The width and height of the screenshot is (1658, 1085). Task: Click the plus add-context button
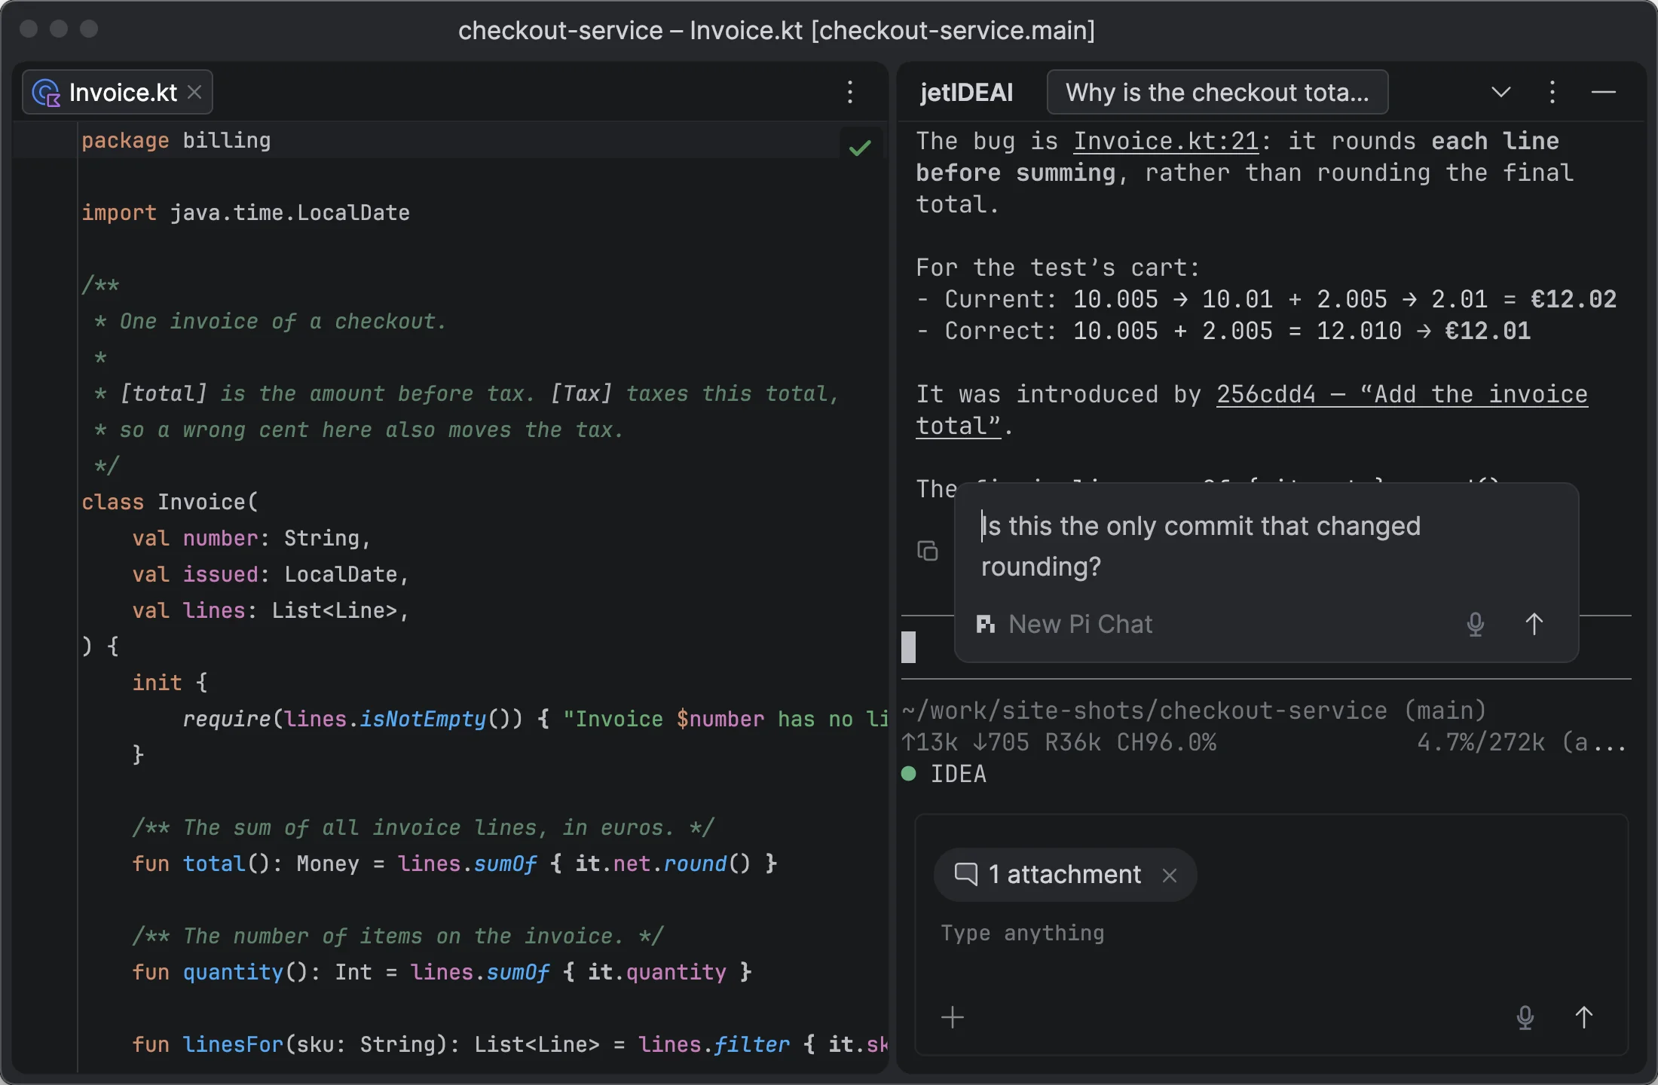coord(953,1017)
